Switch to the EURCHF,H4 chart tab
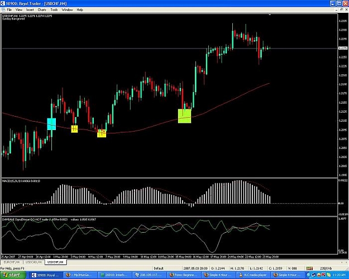 [12, 262]
